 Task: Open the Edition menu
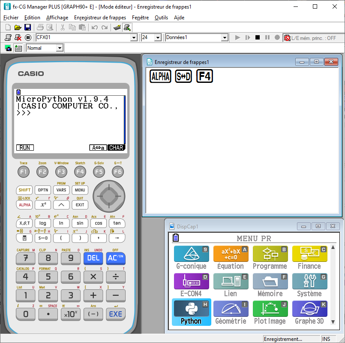[32, 18]
